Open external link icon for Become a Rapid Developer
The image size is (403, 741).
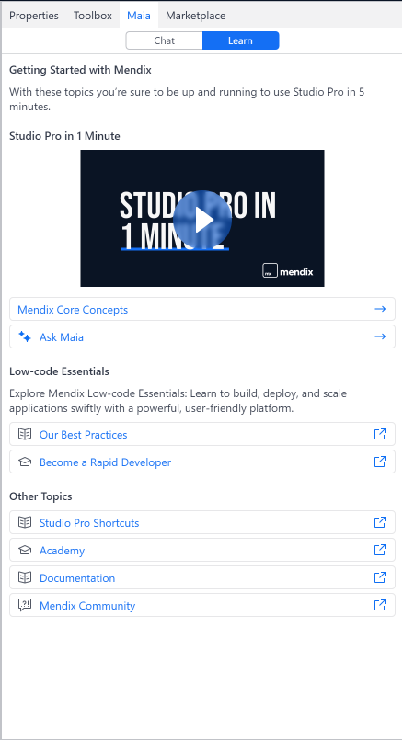(380, 462)
